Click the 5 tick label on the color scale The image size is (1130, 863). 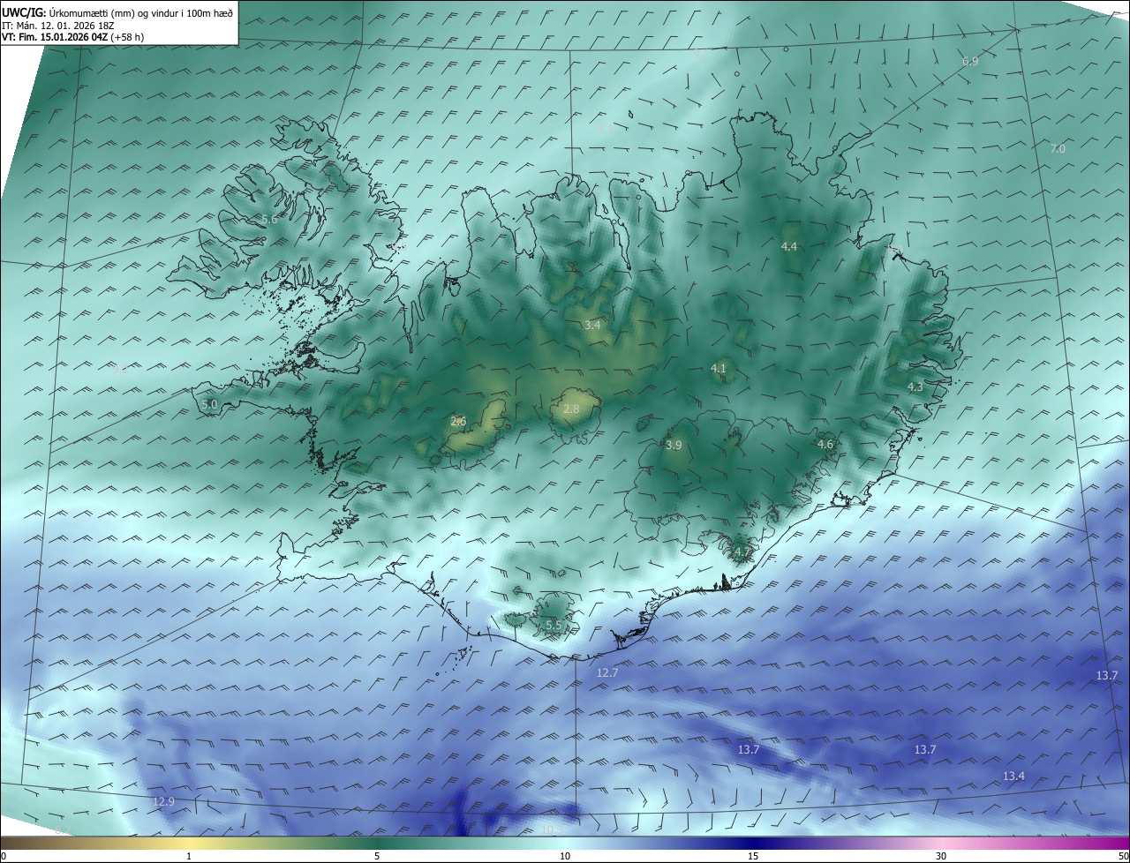[377, 856]
